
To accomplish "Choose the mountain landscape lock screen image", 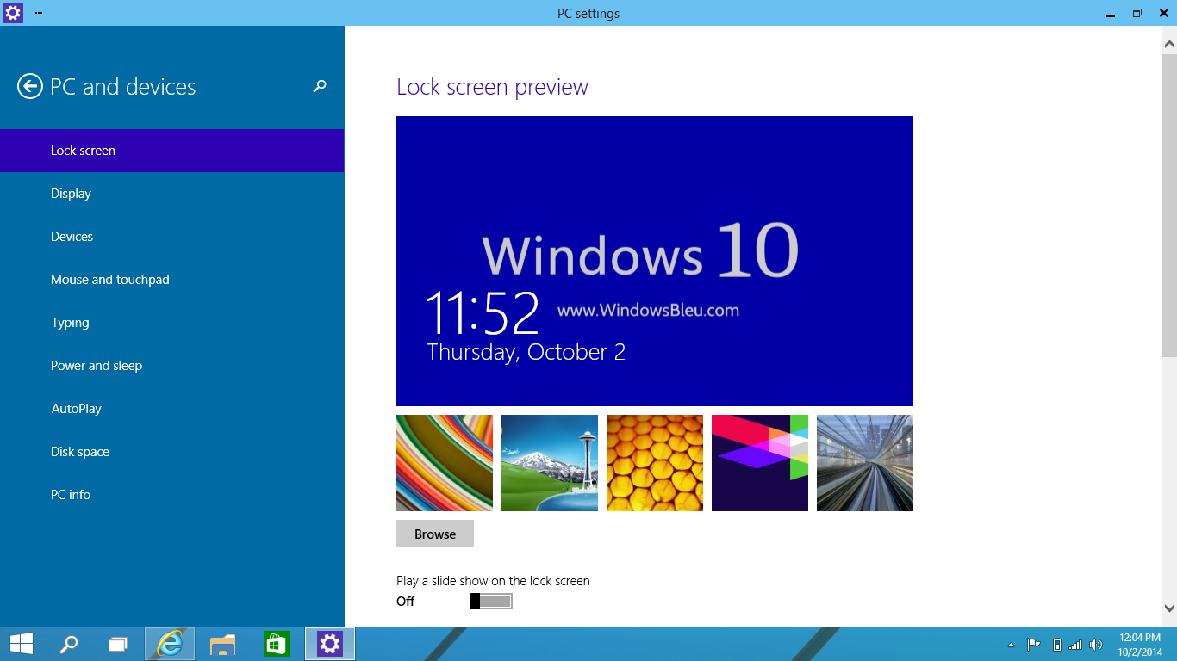I will point(549,463).
